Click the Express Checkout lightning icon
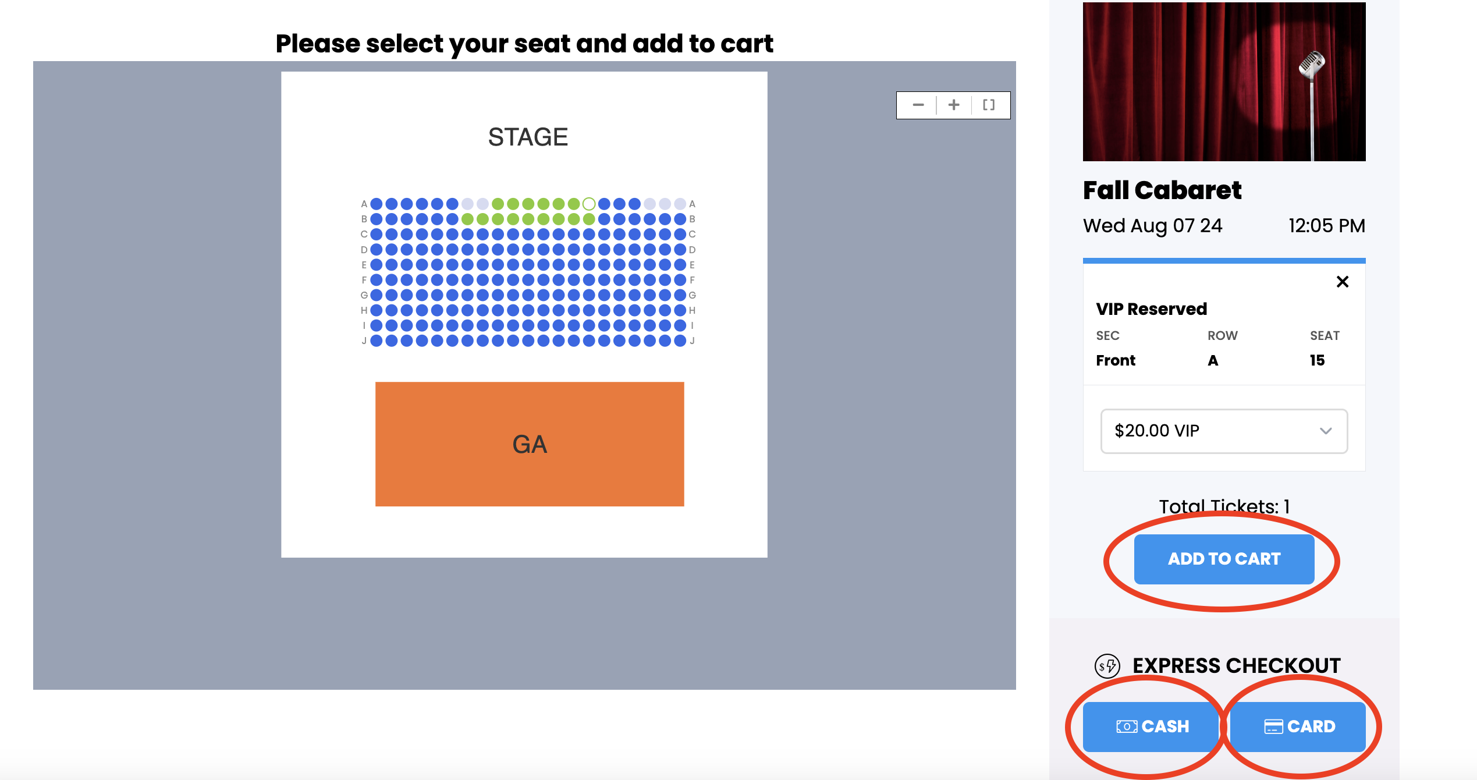1477x780 pixels. 1107,666
